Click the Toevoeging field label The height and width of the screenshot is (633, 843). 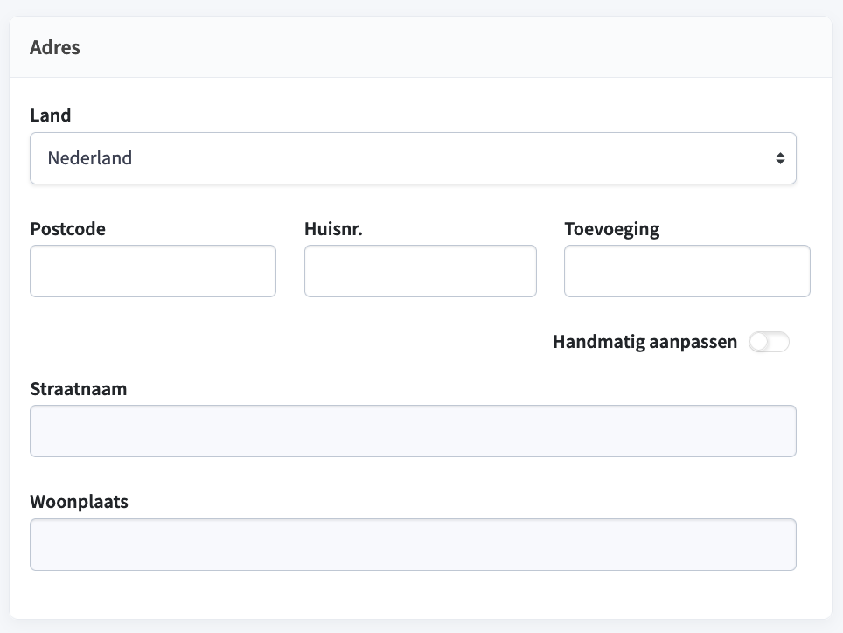(x=612, y=229)
